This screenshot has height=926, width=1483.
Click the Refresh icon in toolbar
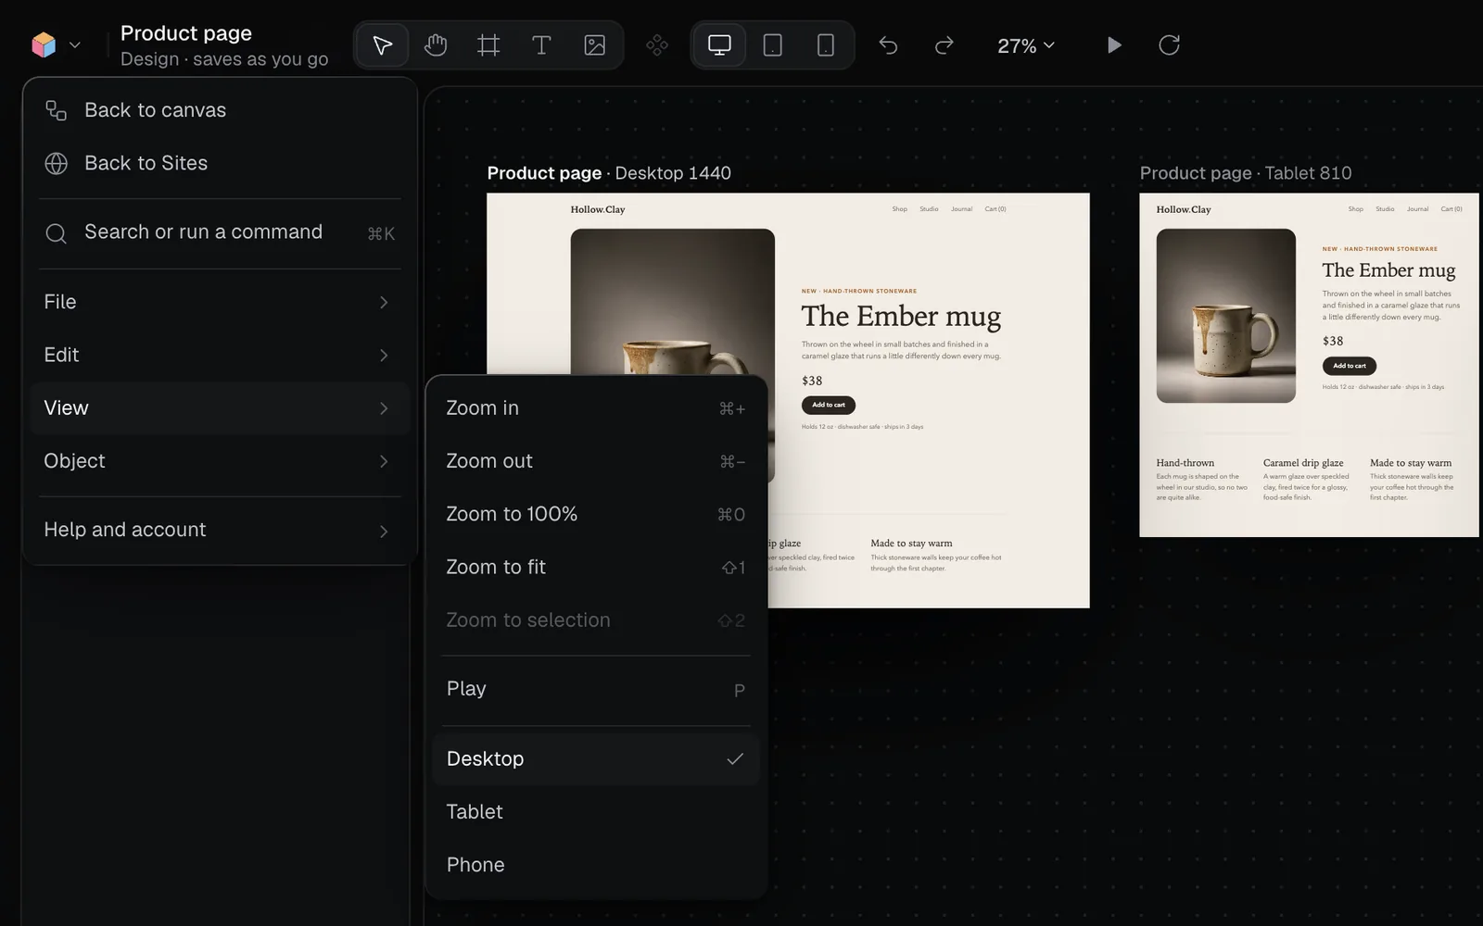[x=1169, y=45]
